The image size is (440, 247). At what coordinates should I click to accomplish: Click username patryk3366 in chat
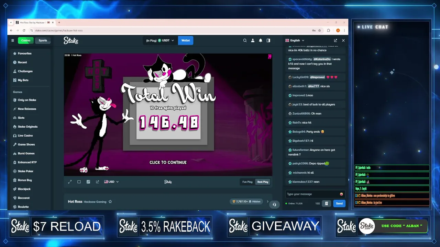point(300,164)
